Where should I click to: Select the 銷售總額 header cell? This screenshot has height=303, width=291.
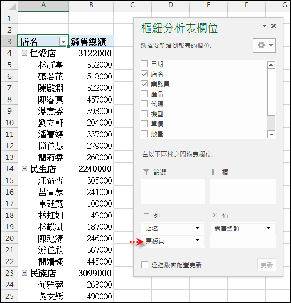click(91, 42)
